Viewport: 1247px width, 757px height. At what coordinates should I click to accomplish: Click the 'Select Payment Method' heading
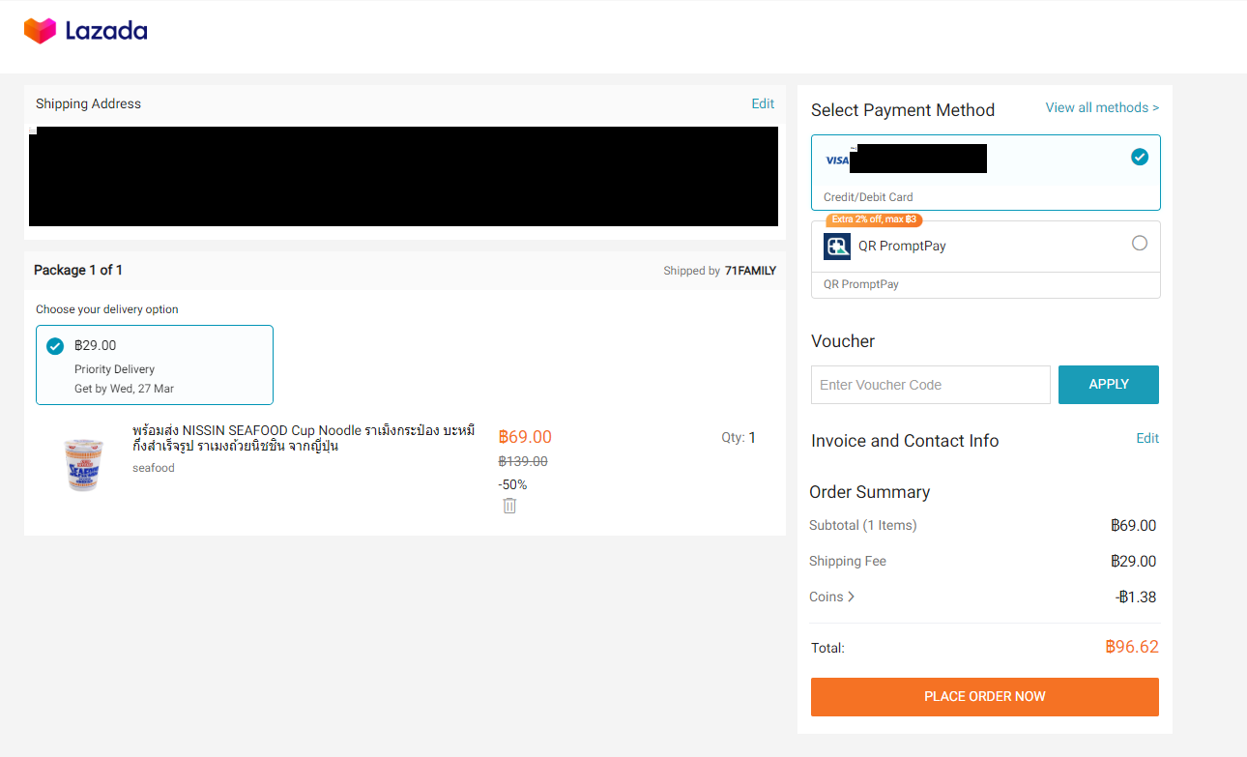(903, 110)
